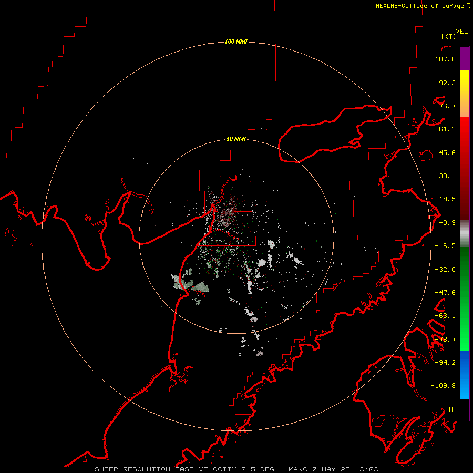Image resolution: width=473 pixels, height=473 pixels.
Task: Click the -32.0 legend value
Action: (445, 270)
